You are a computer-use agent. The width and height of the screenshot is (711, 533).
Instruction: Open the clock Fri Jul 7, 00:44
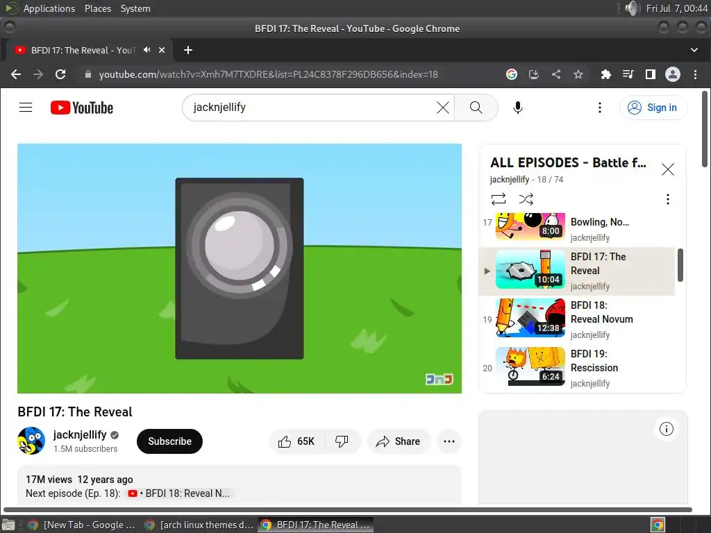click(676, 8)
